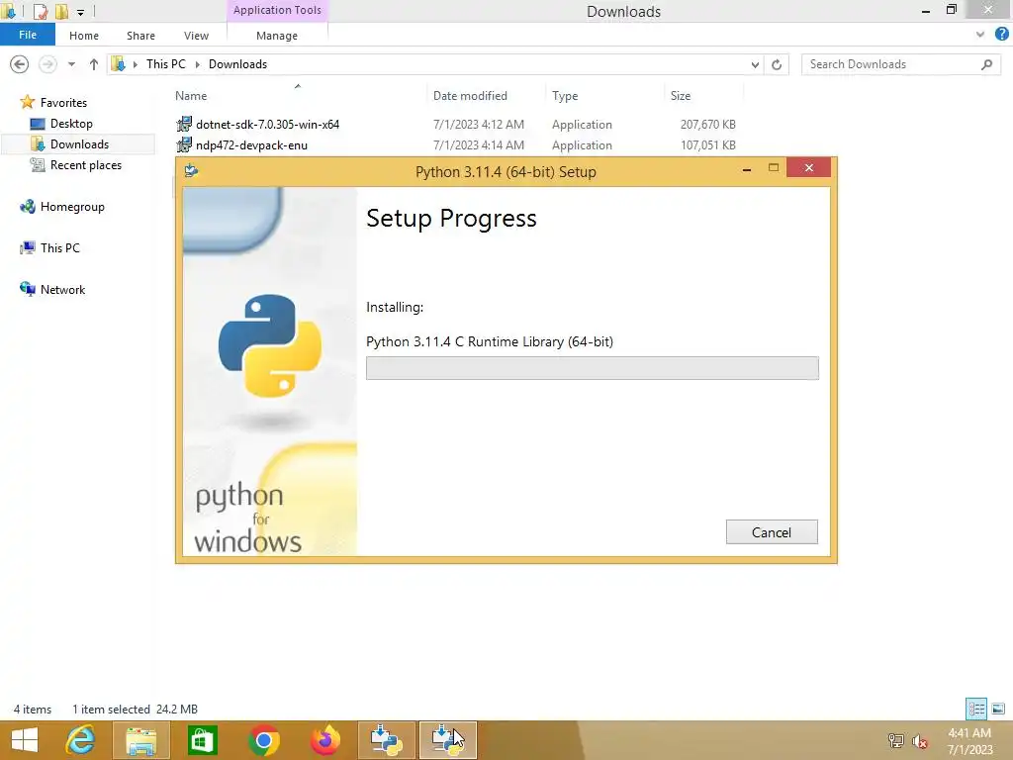
Task: Open File Explorer from the taskbar
Action: (x=140, y=740)
